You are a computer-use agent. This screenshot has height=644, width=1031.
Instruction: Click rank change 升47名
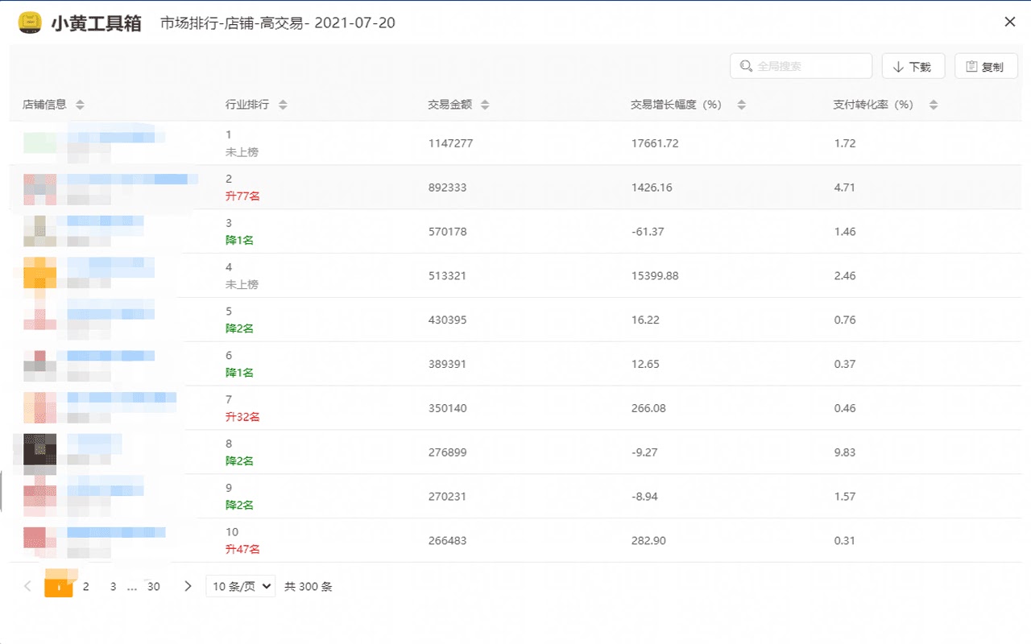pos(242,550)
